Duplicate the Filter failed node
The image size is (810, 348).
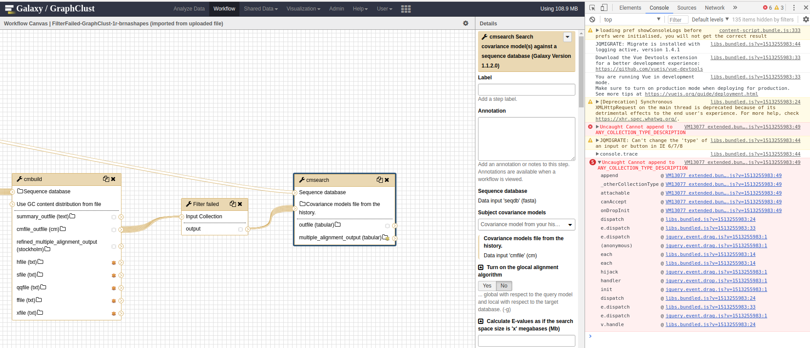click(233, 204)
